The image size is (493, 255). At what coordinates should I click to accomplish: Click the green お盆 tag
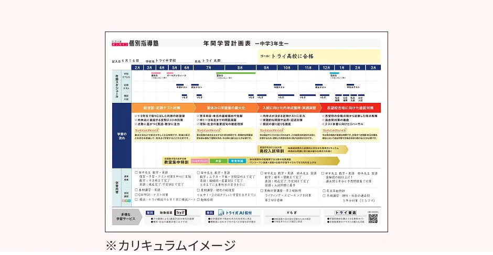pos(218,161)
